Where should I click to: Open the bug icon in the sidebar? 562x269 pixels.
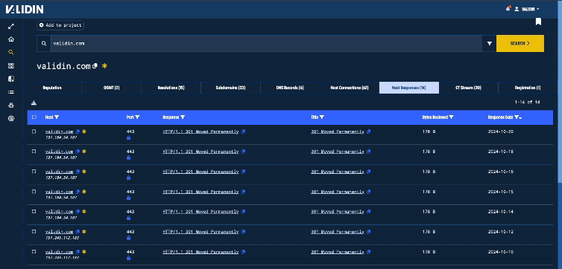[11, 106]
